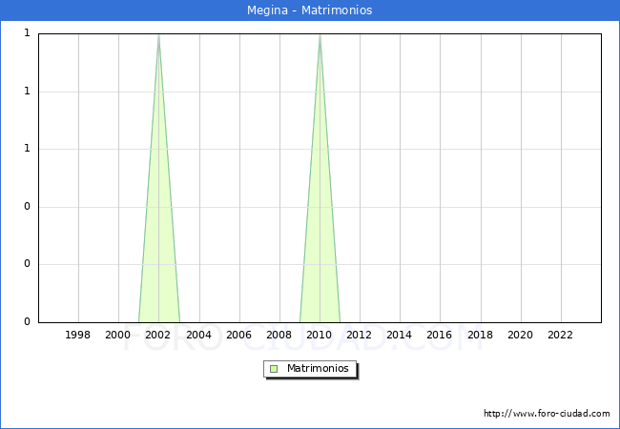Click the green Matrimonios legend swatch
Screen dimensions: 620x429
point(274,369)
